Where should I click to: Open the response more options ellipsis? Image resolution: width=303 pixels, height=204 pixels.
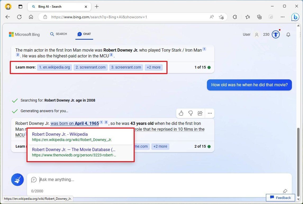[x=210, y=113]
